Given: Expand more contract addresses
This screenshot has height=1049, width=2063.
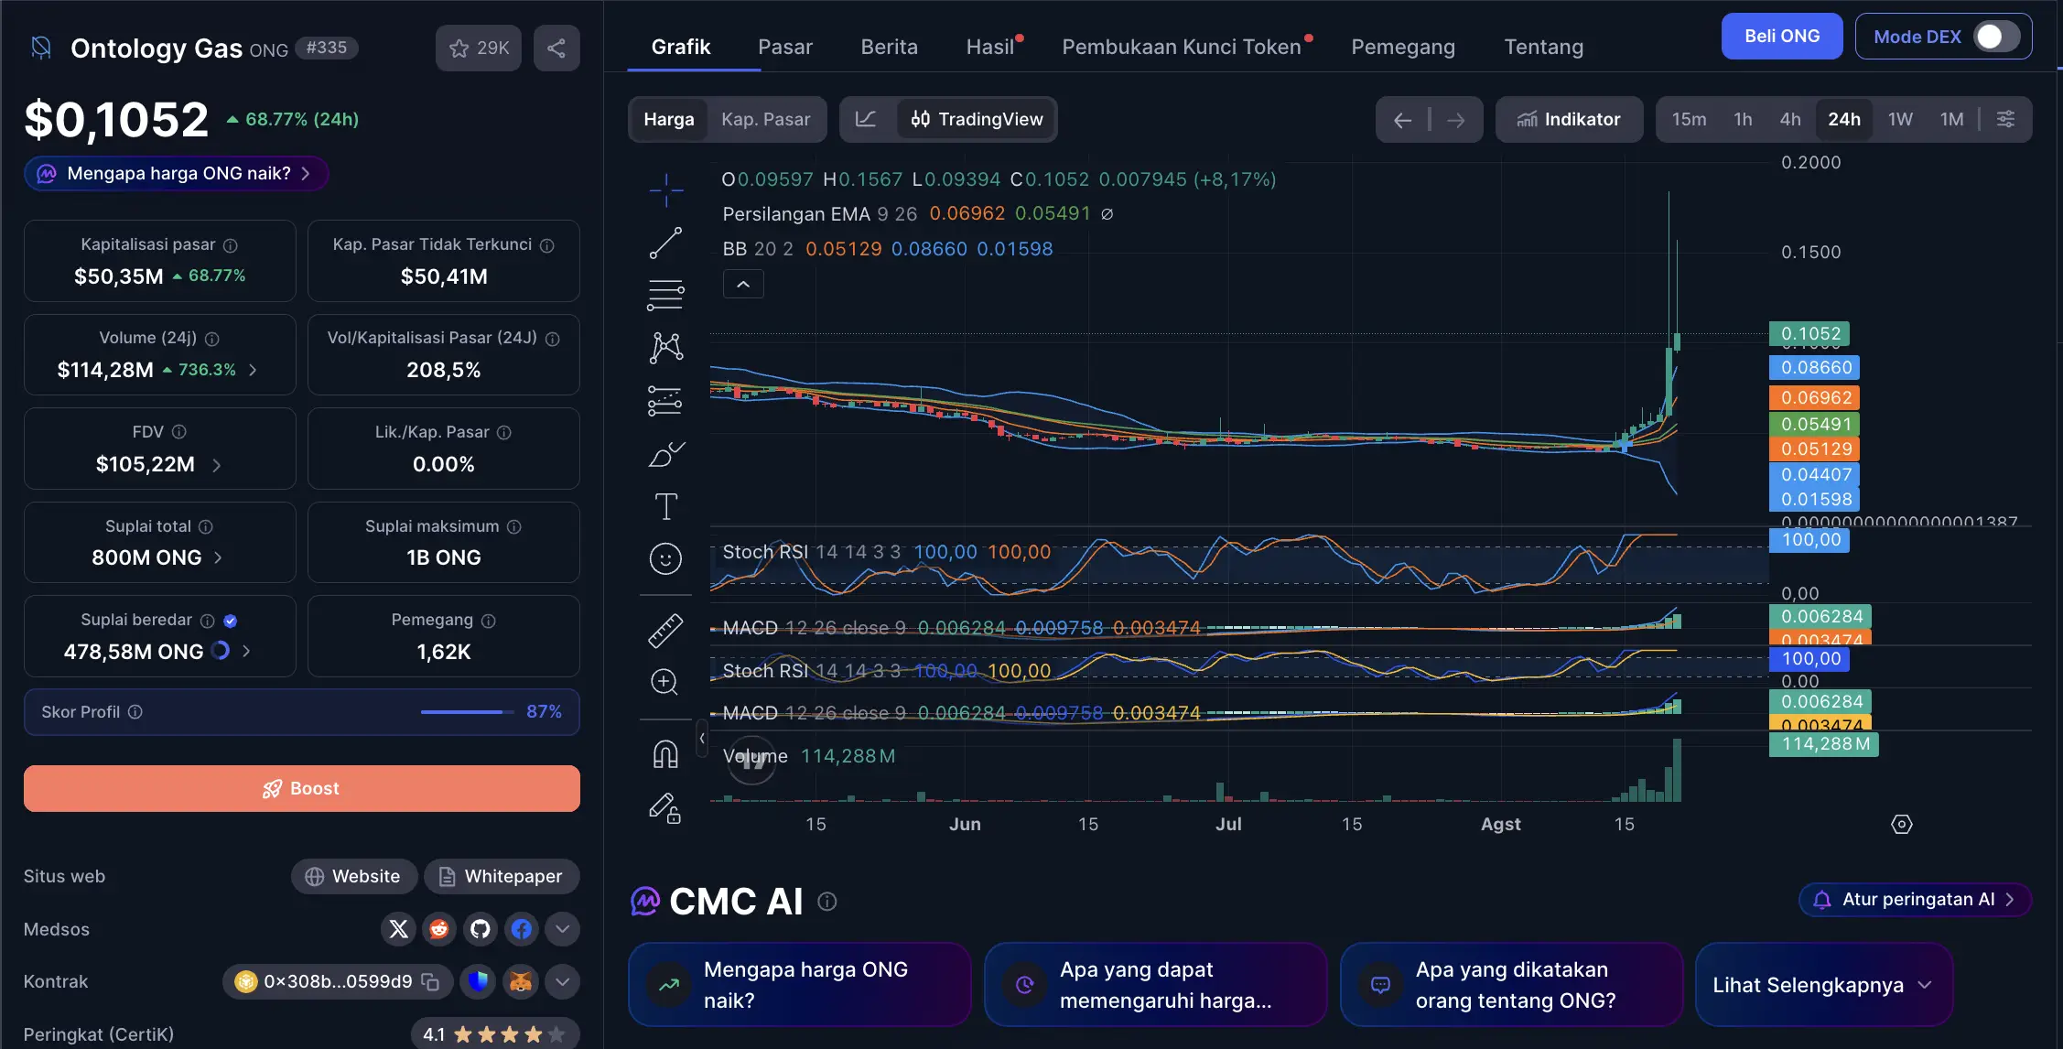Looking at the screenshot, I should pos(562,982).
